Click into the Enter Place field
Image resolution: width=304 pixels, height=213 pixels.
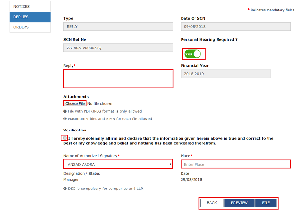[x=235, y=164]
